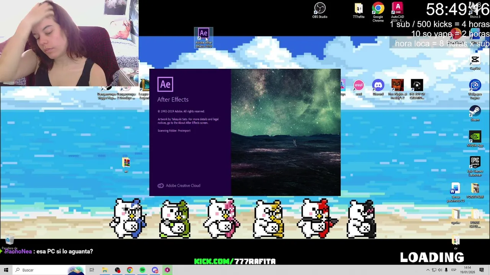Select the Recycle Bin (Papelera) icon

pos(9,243)
